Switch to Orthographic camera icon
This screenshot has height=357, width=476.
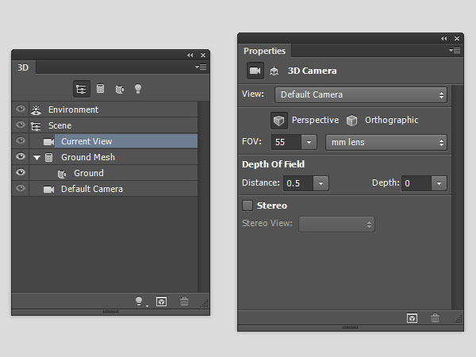351,121
